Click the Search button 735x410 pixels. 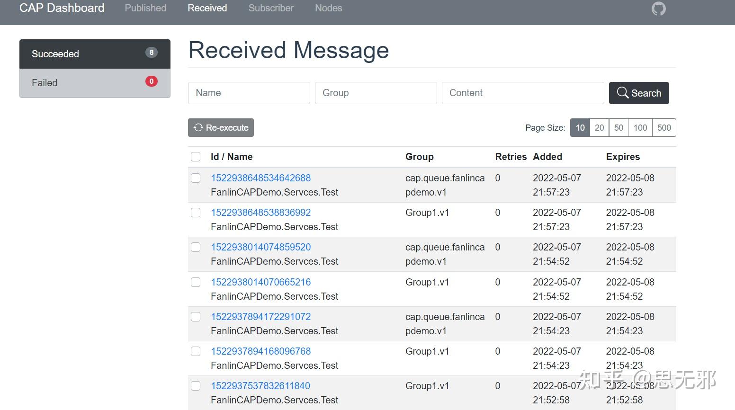pos(639,93)
